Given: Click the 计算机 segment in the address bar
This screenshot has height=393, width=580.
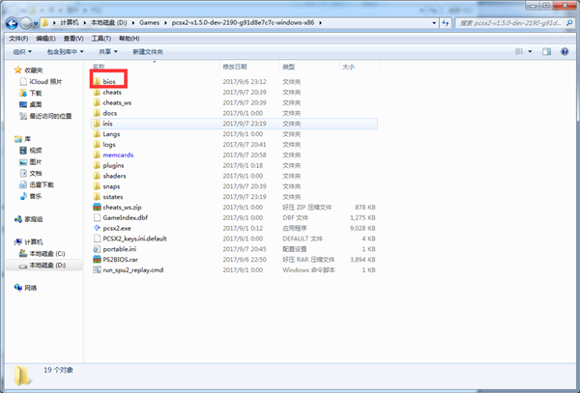Looking at the screenshot, I should point(70,23).
